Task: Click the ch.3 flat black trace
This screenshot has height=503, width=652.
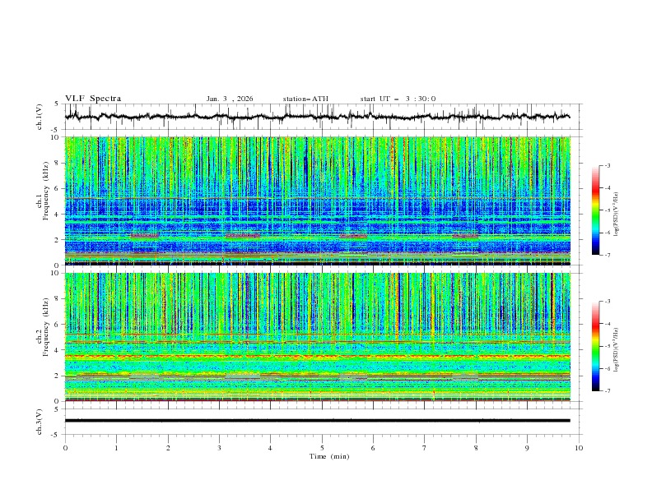Action: pyautogui.click(x=317, y=421)
